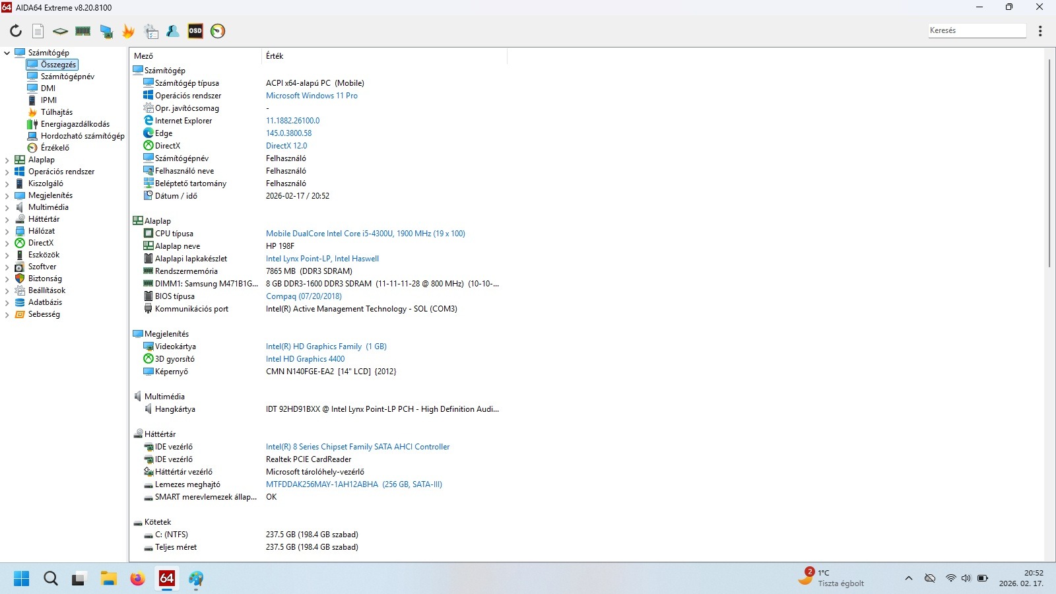Open the Intel Core i5-4300U CPU link
The height and width of the screenshot is (594, 1056).
[366, 234]
